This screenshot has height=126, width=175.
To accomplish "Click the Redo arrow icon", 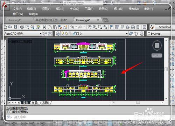I will [x=80, y=27].
